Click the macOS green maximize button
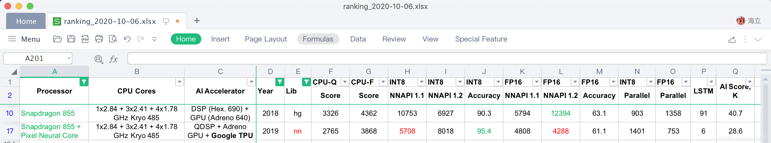This screenshot has height=143, width=771. tap(30, 6)
